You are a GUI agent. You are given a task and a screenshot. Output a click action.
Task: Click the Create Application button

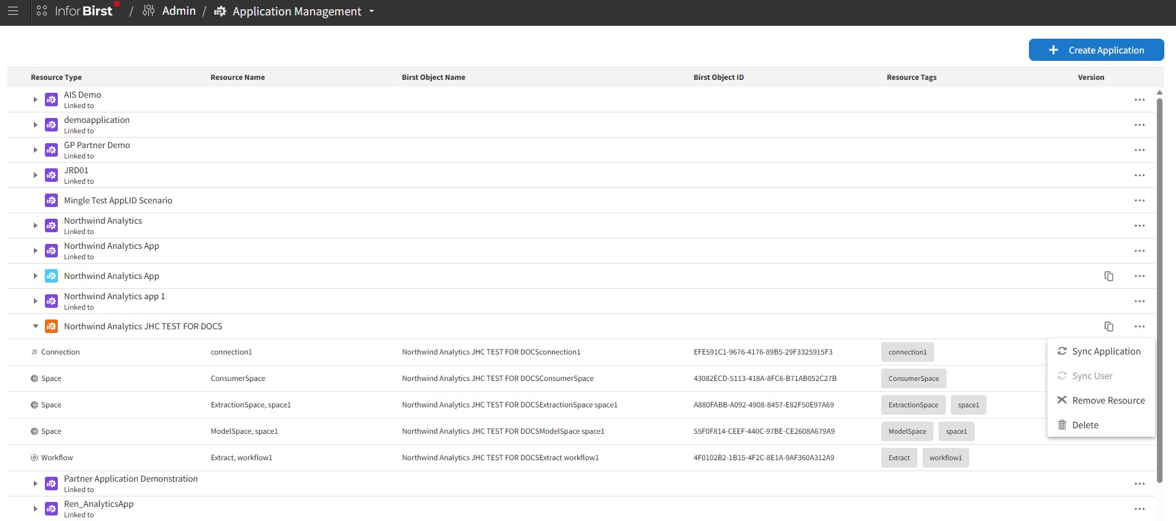(x=1096, y=50)
